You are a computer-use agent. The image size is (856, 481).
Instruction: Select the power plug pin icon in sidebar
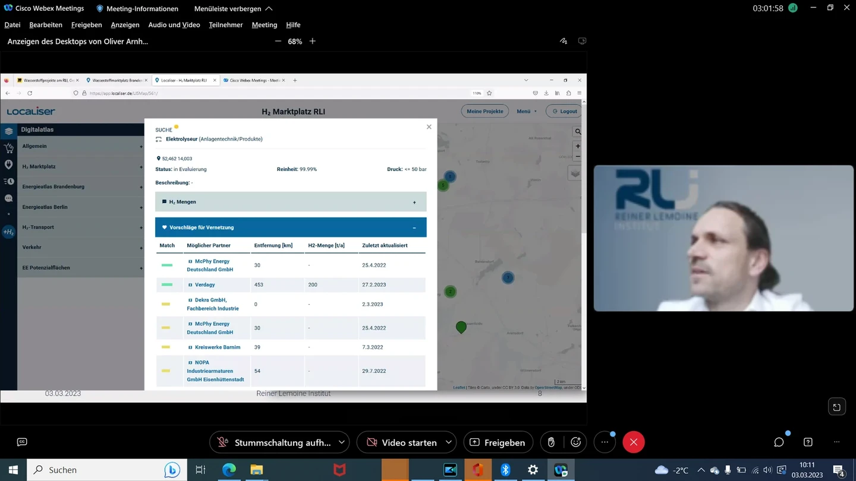8,164
